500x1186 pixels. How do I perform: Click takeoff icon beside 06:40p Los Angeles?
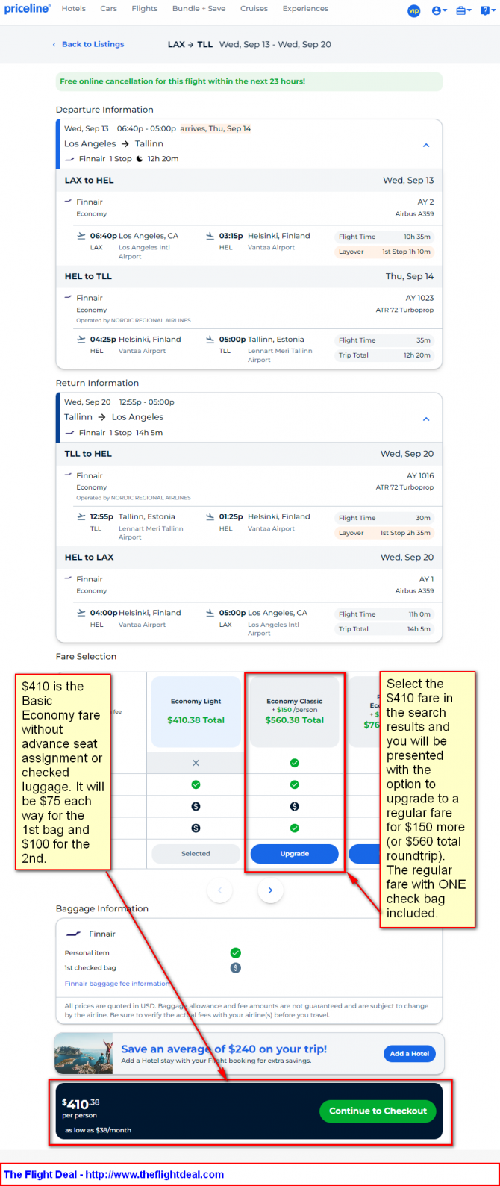click(x=81, y=236)
